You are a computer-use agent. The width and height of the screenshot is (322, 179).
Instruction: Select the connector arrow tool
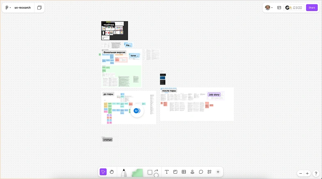156,170
